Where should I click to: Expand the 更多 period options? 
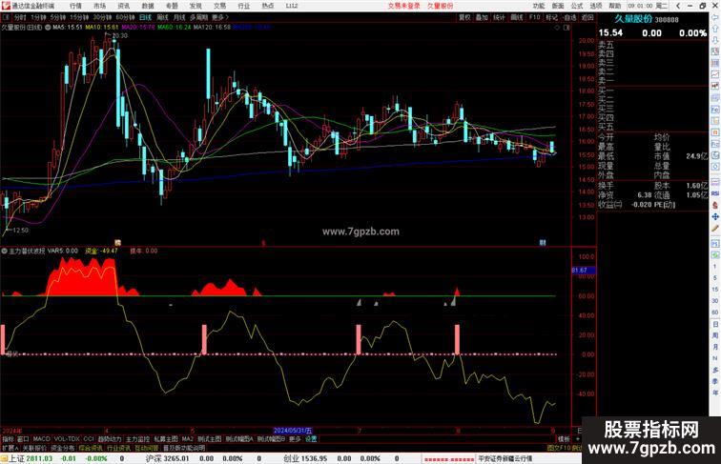click(x=219, y=17)
